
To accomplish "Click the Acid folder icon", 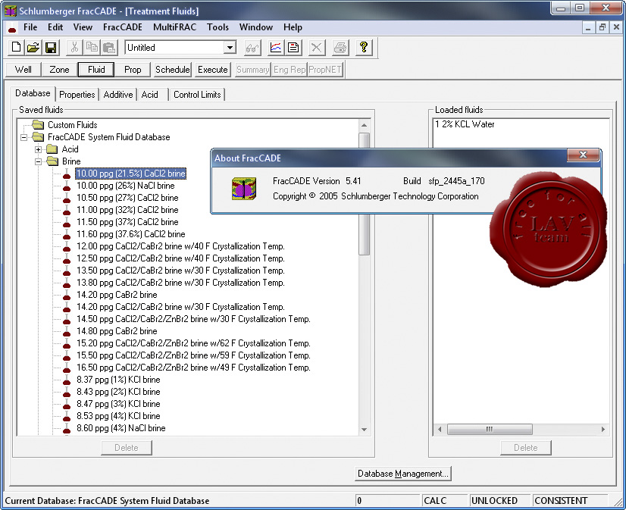I will (52, 149).
